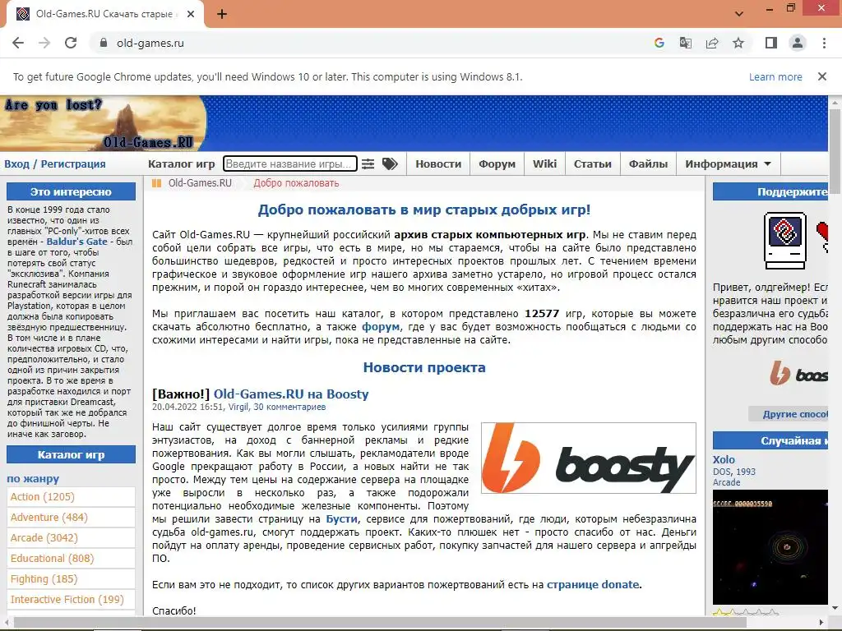Click the Xolo star rating

click(745, 611)
